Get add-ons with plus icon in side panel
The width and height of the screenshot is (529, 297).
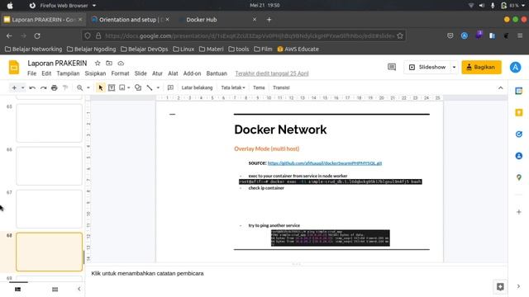[x=519, y=212]
